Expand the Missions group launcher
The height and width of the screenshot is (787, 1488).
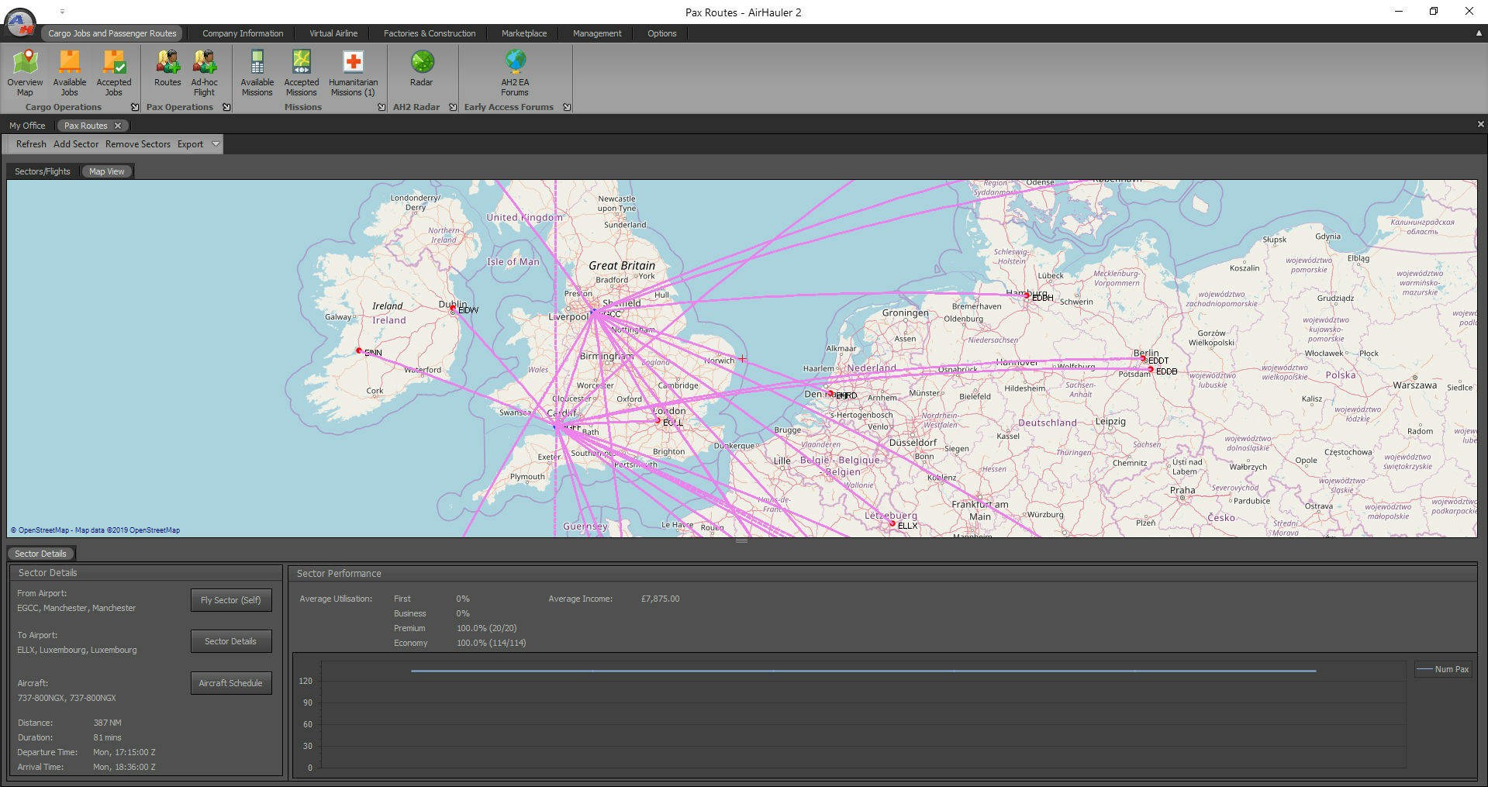pyautogui.click(x=381, y=107)
